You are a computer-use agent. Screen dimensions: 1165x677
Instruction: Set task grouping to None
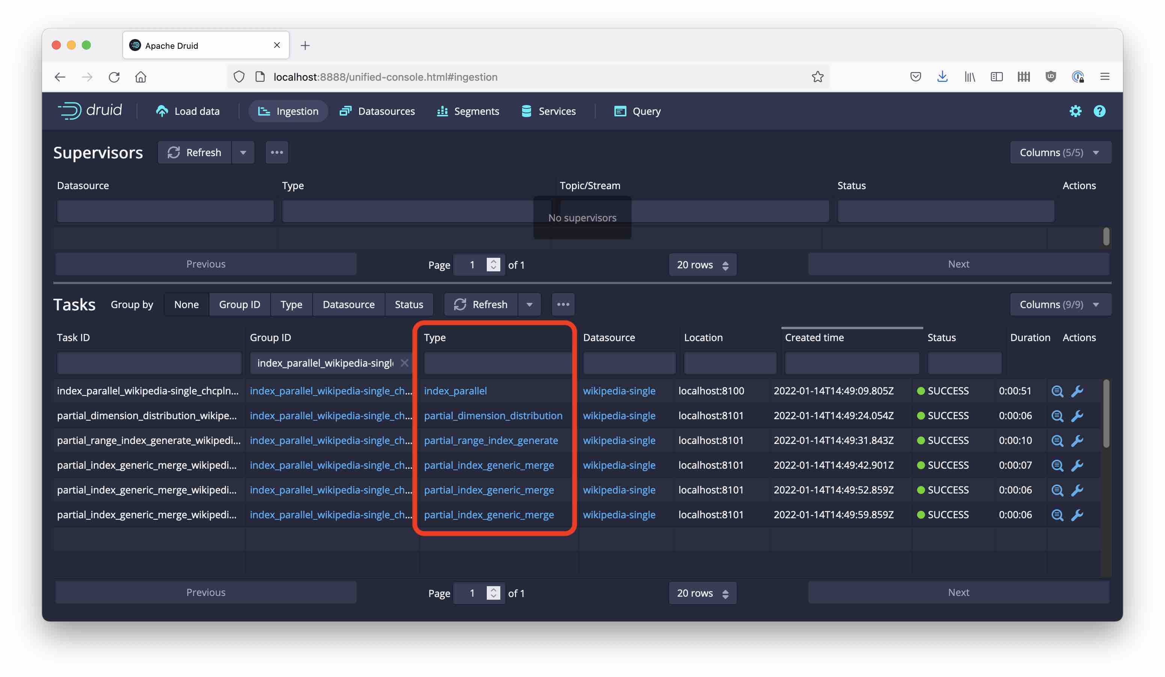pos(186,304)
